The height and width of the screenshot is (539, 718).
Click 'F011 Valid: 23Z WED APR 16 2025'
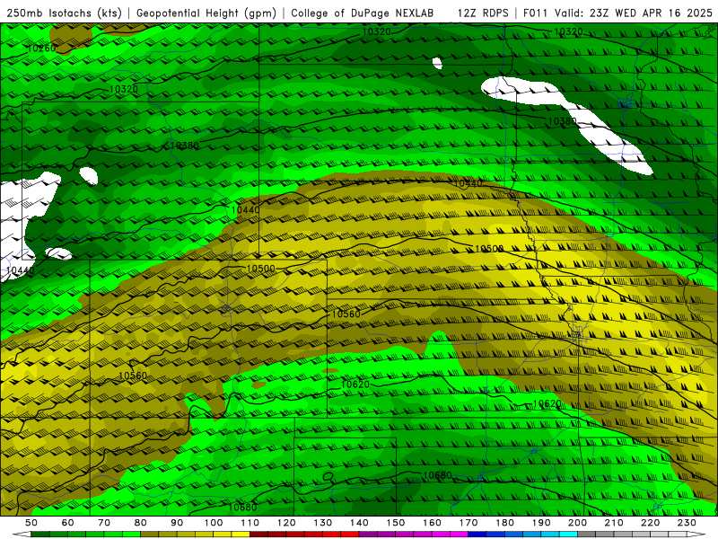tap(617, 13)
